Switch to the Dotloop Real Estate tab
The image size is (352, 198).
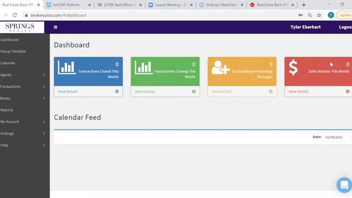(221, 5)
